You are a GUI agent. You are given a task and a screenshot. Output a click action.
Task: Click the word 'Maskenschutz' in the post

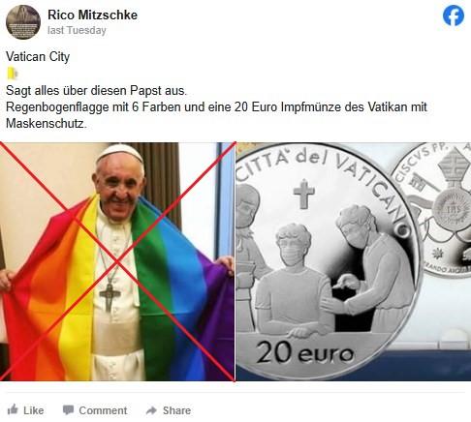click(47, 123)
